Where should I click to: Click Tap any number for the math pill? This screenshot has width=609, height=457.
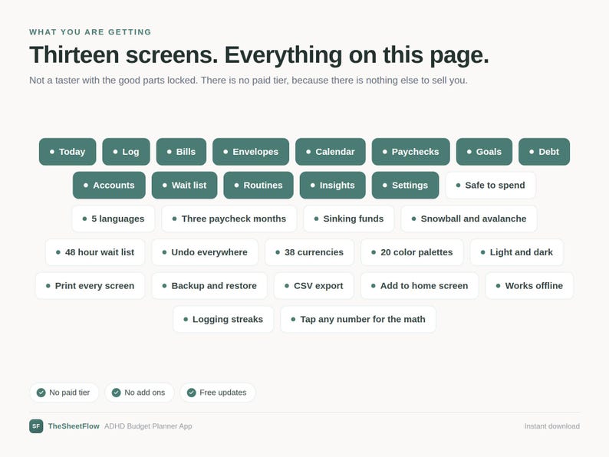point(358,319)
